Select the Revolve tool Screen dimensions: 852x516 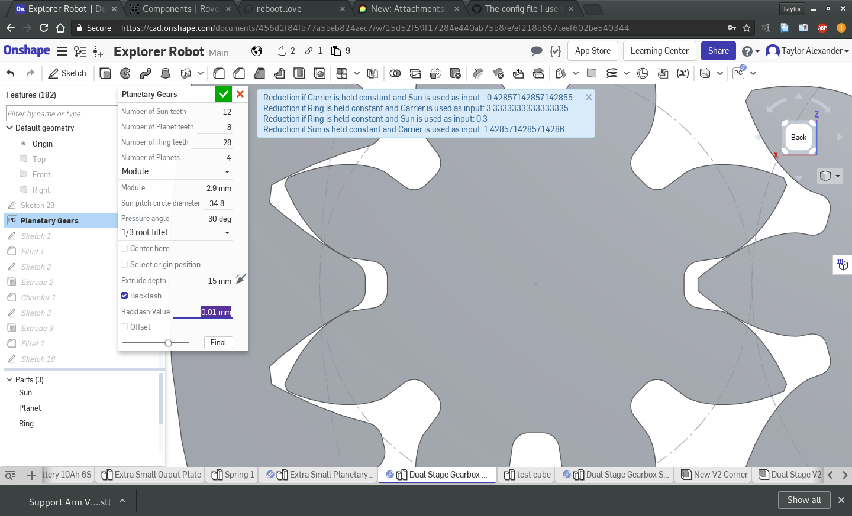point(125,73)
